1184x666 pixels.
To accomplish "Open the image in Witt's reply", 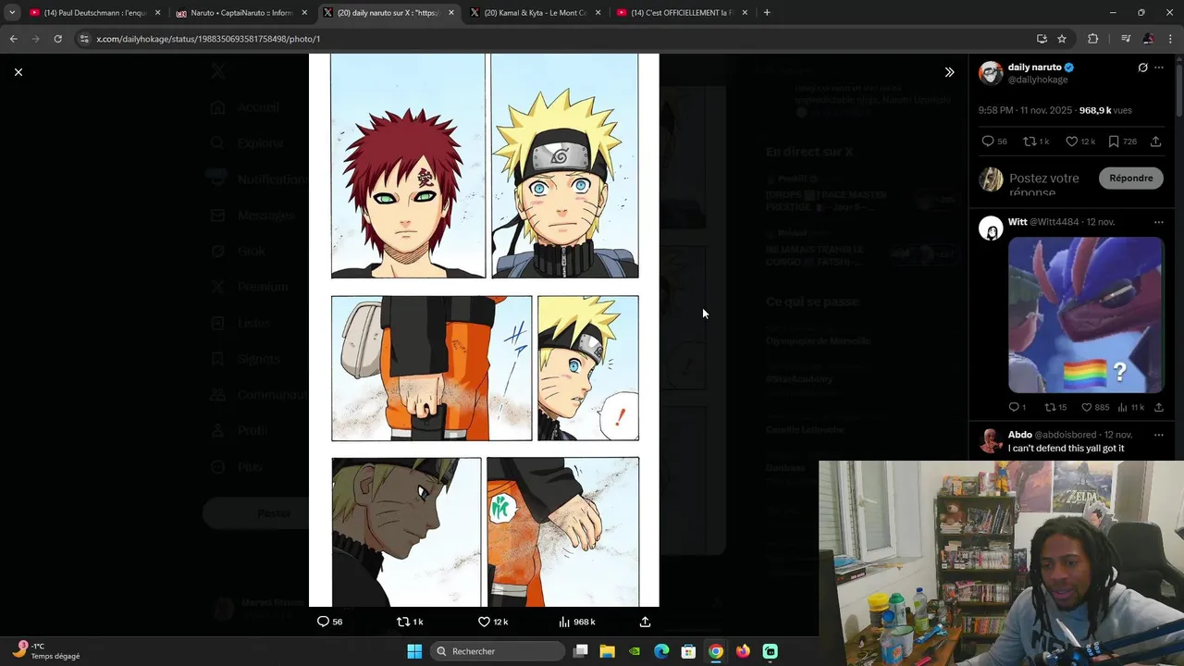I will [x=1085, y=315].
